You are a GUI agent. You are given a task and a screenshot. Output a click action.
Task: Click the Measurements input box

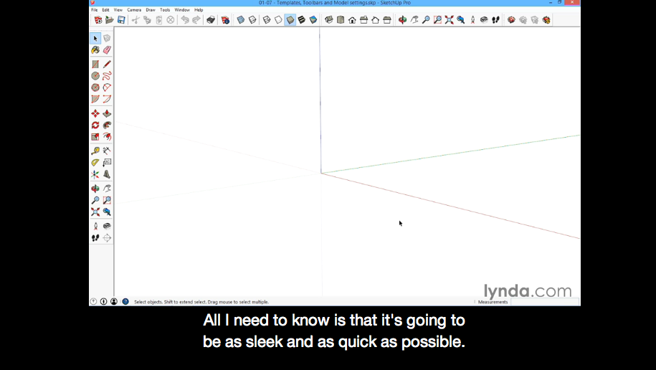pyautogui.click(x=545, y=302)
